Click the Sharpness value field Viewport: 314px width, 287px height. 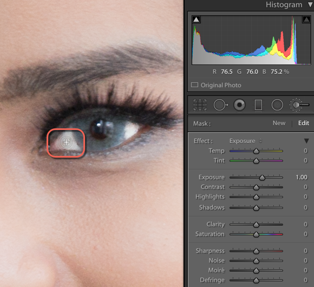(305, 251)
